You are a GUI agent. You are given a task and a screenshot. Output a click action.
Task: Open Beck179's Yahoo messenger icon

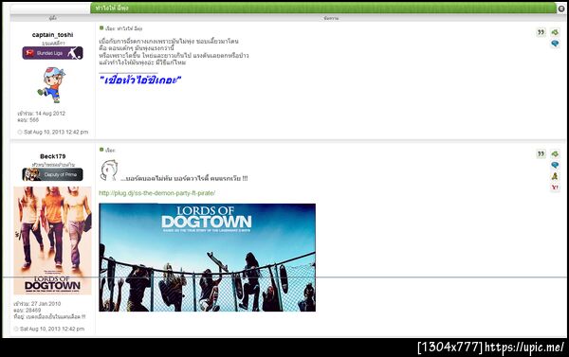(x=555, y=187)
